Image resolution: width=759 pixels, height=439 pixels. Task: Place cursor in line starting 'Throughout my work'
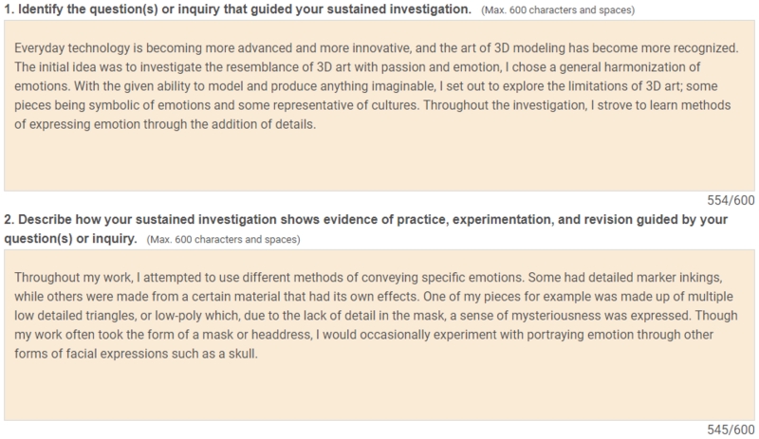[x=368, y=278]
